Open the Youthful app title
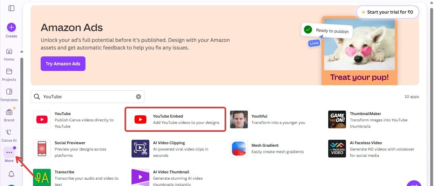 pos(260,116)
